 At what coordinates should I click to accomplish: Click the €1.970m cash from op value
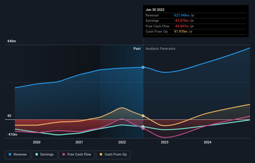click(x=181, y=32)
